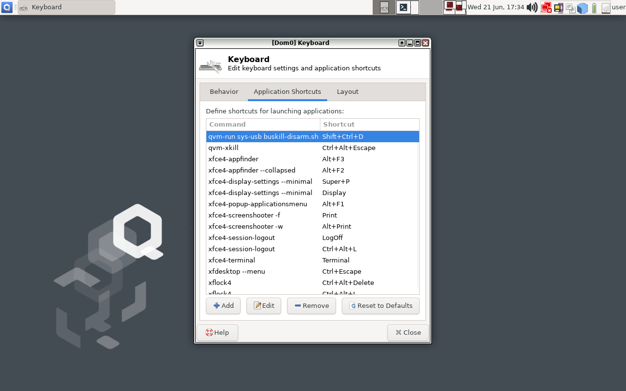The height and width of the screenshot is (391, 626).
Task: Open the blue Qubes domains cube icon
Action: click(x=582, y=8)
